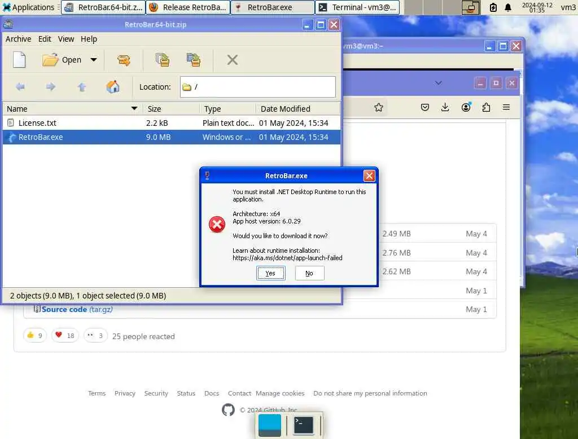This screenshot has width=578, height=439.
Task: Click the 2.49 MB asset size text
Action: (396, 234)
